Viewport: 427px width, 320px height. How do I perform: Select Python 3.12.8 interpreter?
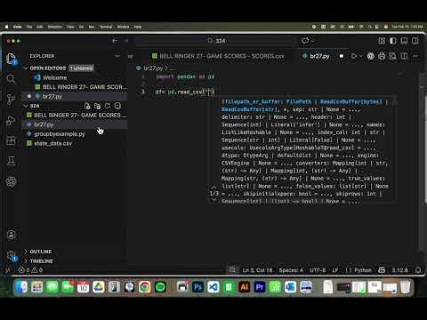[399, 270]
